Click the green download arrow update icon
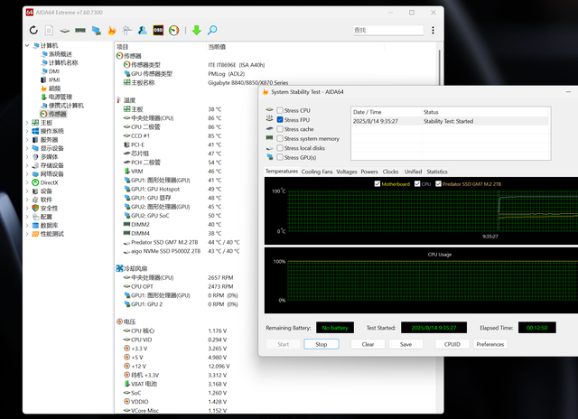 [197, 30]
